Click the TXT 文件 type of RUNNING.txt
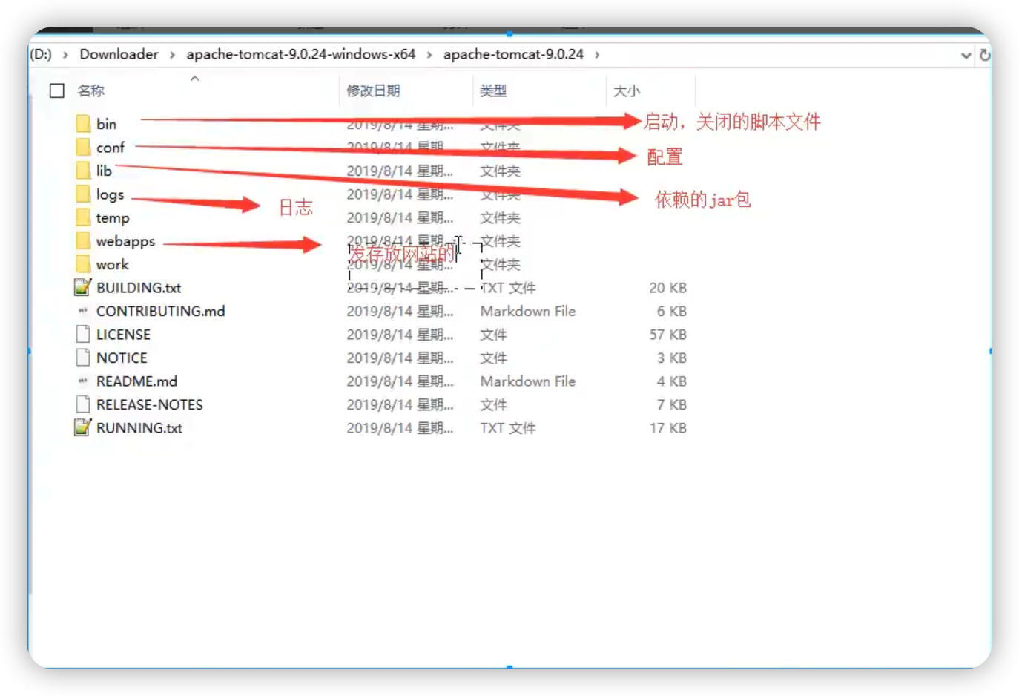Image resolution: width=1019 pixels, height=696 pixels. pyautogui.click(x=507, y=427)
